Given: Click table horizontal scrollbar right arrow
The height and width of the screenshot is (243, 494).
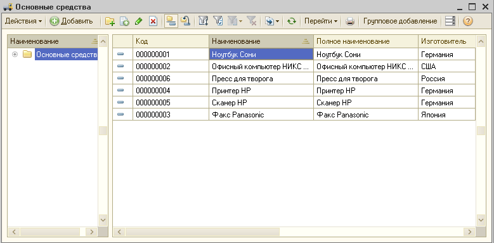Looking at the screenshot, I should click(x=469, y=232).
